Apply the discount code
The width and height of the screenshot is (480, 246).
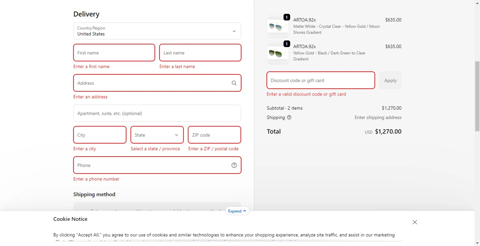tap(390, 80)
